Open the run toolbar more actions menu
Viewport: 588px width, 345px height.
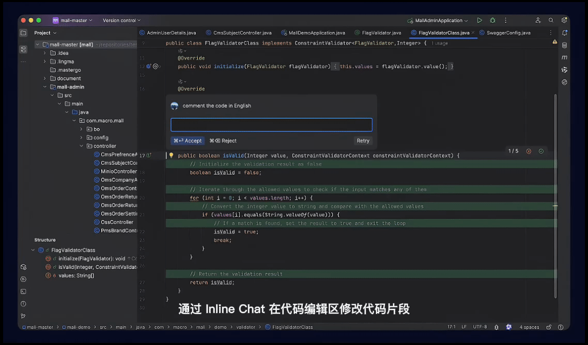tap(505, 20)
